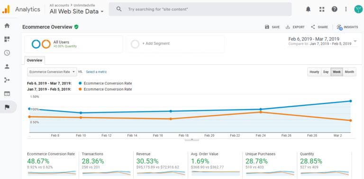Open the Home icon in sidebar

7,26
